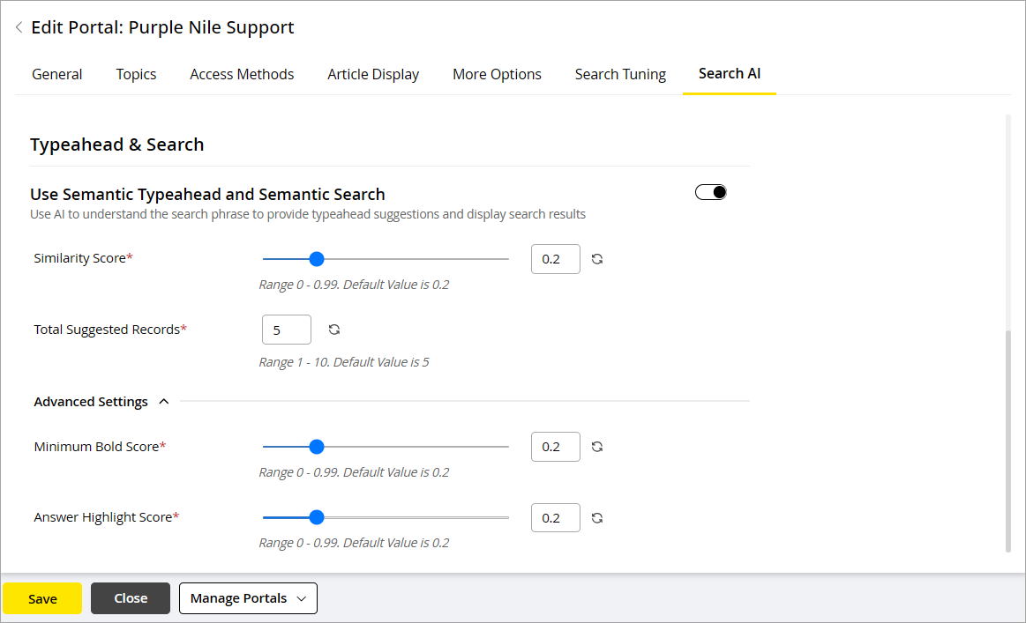Open the More Options tab
The height and width of the screenshot is (623, 1026).
pos(497,74)
